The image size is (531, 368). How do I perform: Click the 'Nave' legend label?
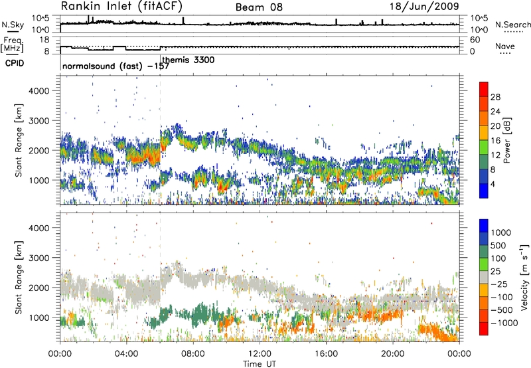click(505, 46)
